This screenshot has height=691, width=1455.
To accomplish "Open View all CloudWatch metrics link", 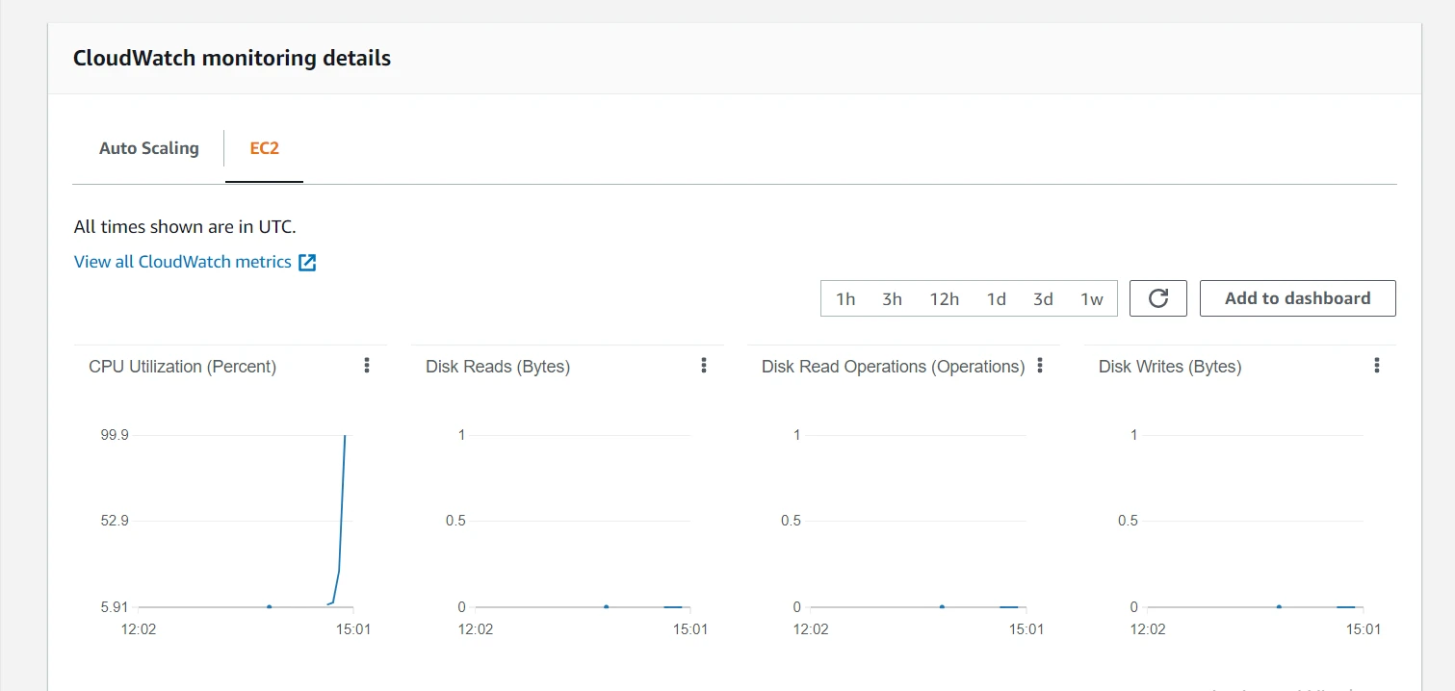I will [x=182, y=261].
